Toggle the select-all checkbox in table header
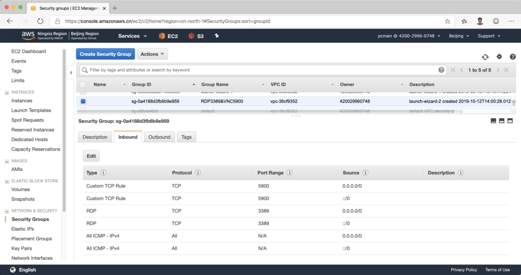 pos(83,84)
